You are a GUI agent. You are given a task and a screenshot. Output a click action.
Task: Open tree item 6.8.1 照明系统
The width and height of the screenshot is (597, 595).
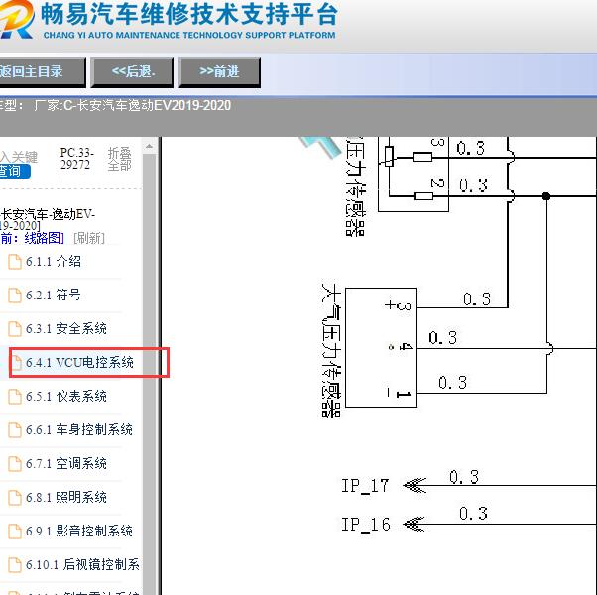[66, 497]
